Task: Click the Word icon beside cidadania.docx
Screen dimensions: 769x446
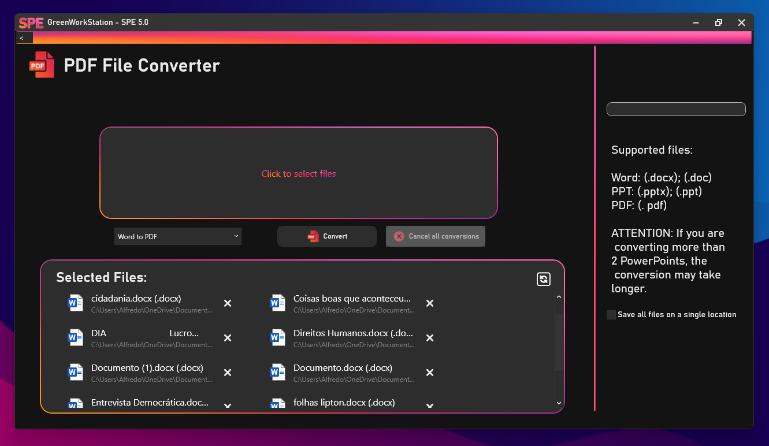Action: pyautogui.click(x=76, y=303)
